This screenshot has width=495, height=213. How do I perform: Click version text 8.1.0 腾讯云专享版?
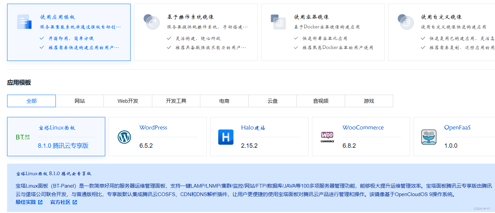[63, 146]
